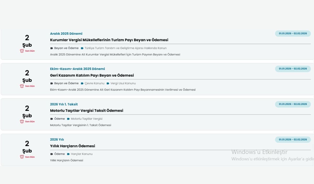Click the tag icon beside Harçlar Kanunu
The width and height of the screenshot is (314, 184).
[68, 154]
